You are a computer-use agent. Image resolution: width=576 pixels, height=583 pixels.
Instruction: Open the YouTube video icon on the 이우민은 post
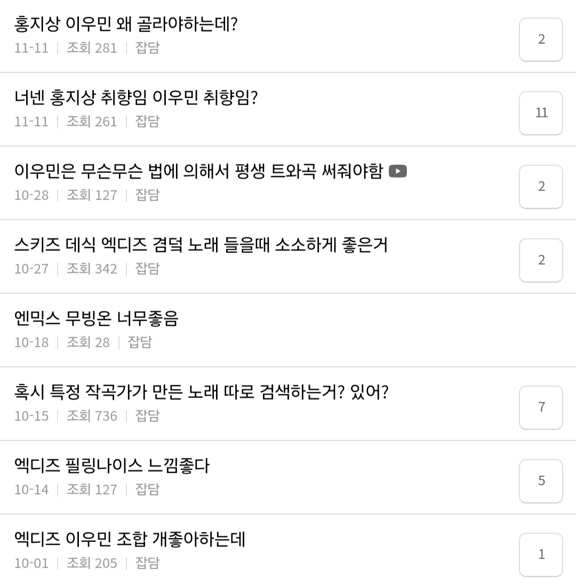coord(397,171)
